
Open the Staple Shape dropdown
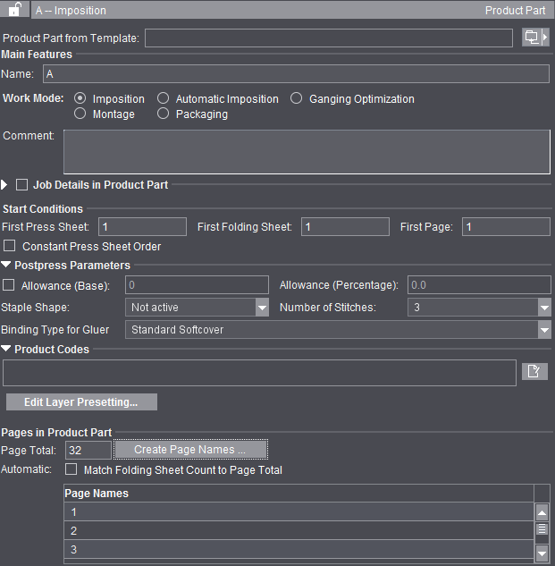(x=262, y=308)
